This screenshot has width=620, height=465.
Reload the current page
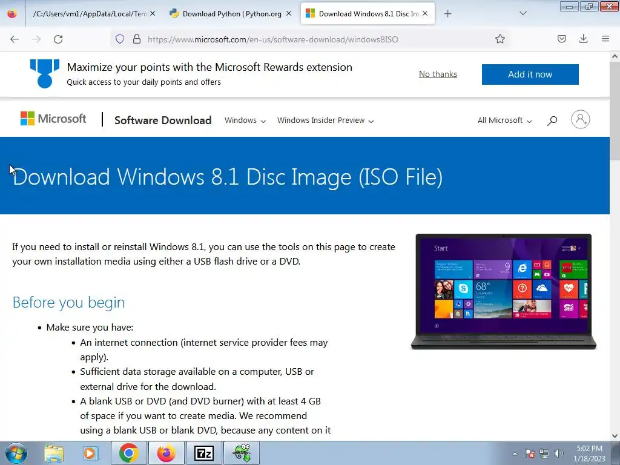tap(58, 39)
